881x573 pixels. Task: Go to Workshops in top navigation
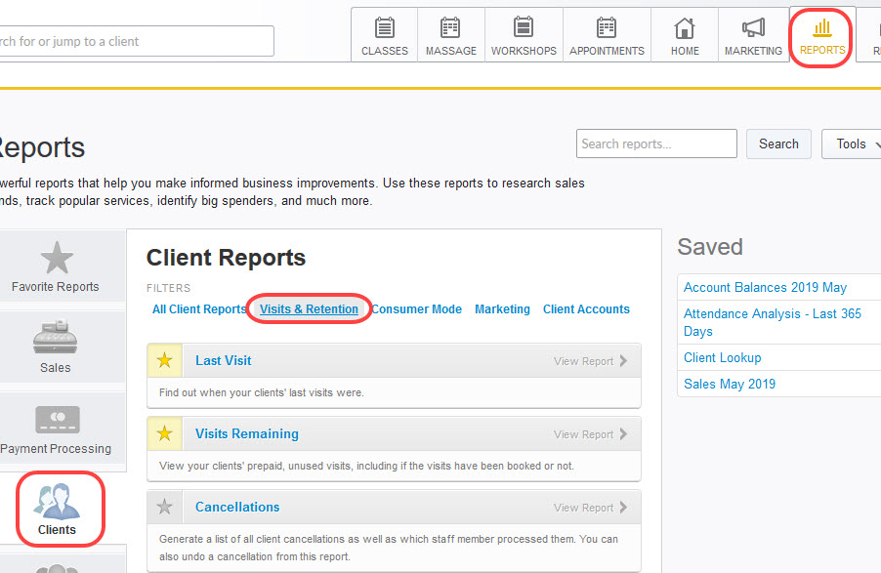click(x=524, y=27)
